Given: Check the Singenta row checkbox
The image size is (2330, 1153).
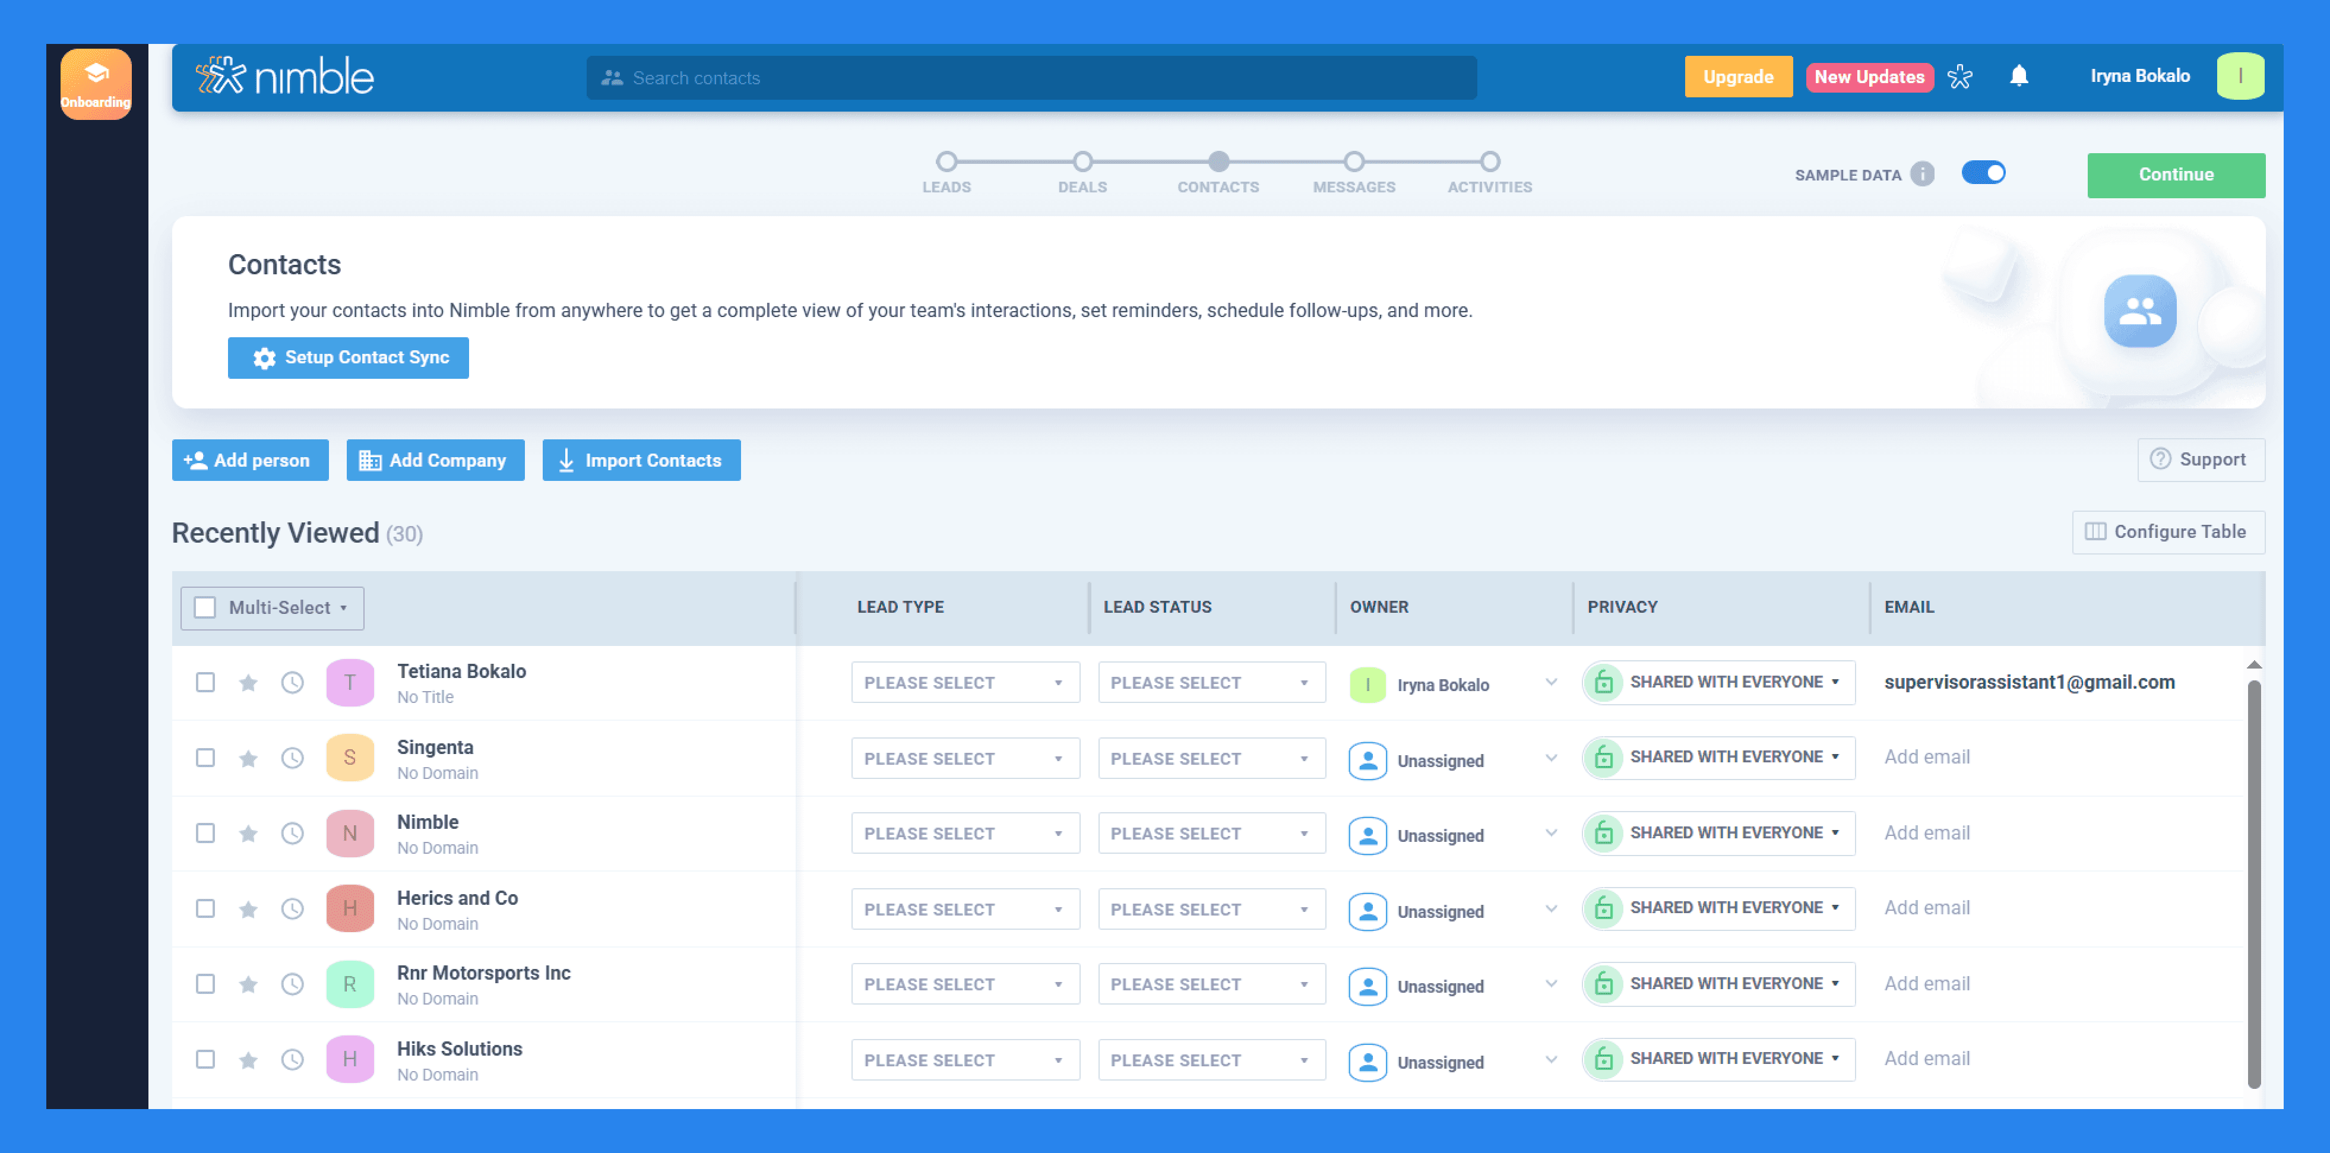Looking at the screenshot, I should click(x=205, y=759).
